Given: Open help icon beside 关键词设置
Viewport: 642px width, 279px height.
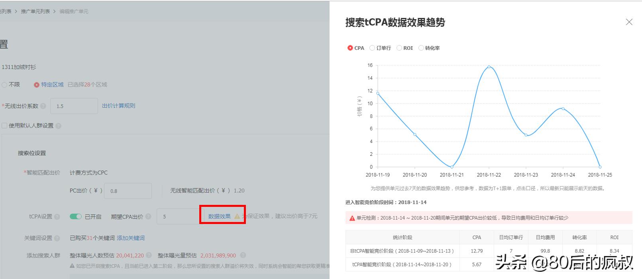Looking at the screenshot, I should [x=57, y=238].
